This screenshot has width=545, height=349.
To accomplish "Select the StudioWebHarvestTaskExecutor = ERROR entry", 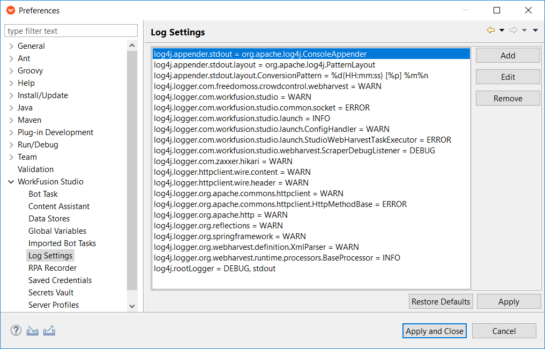I will pyautogui.click(x=311, y=140).
